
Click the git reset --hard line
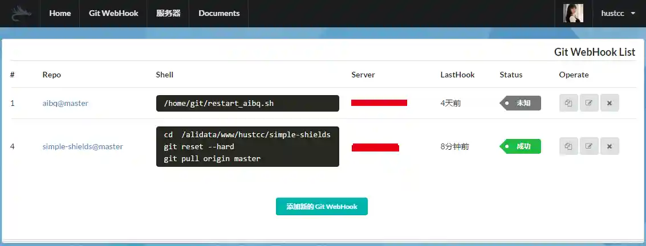(199, 146)
